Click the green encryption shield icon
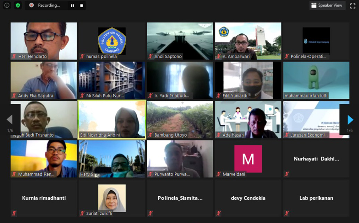 coord(18,5)
